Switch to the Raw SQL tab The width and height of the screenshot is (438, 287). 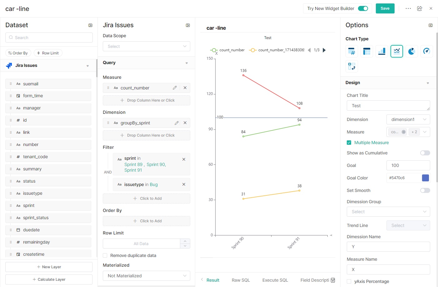(241, 280)
